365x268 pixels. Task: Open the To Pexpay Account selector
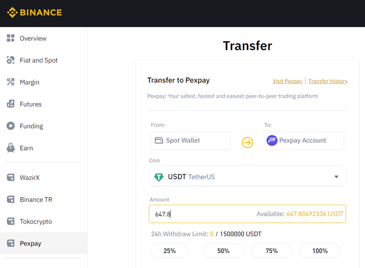coord(304,140)
